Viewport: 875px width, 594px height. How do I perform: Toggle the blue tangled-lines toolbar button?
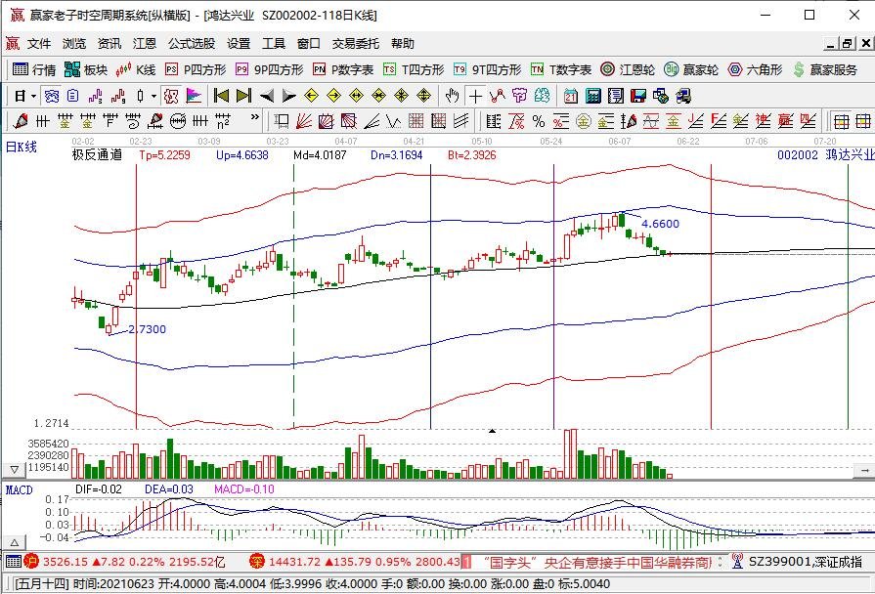[52, 97]
